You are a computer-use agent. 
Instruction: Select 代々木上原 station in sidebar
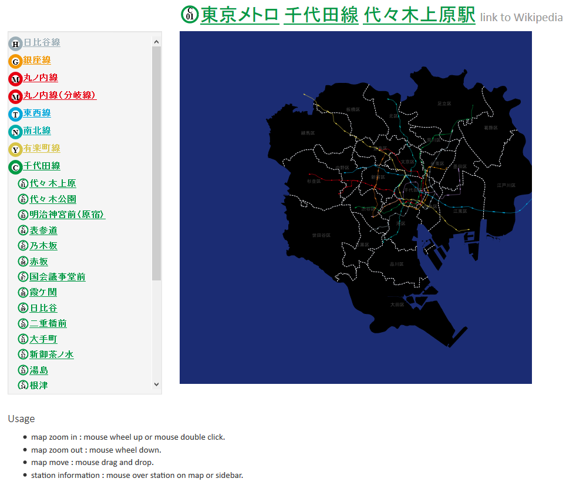pos(53,183)
